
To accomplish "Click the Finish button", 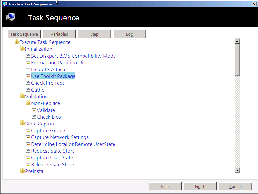I will pos(200,186).
